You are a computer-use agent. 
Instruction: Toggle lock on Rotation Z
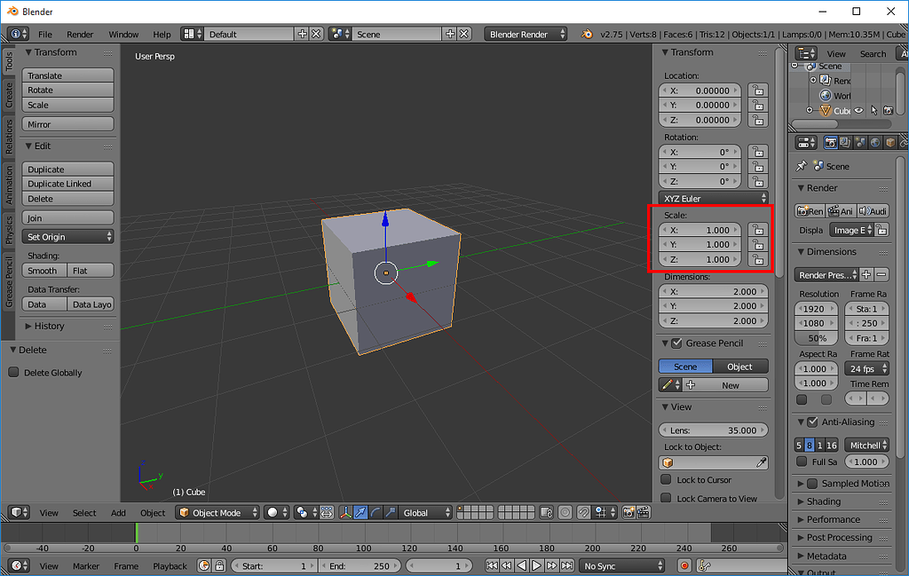click(x=758, y=181)
